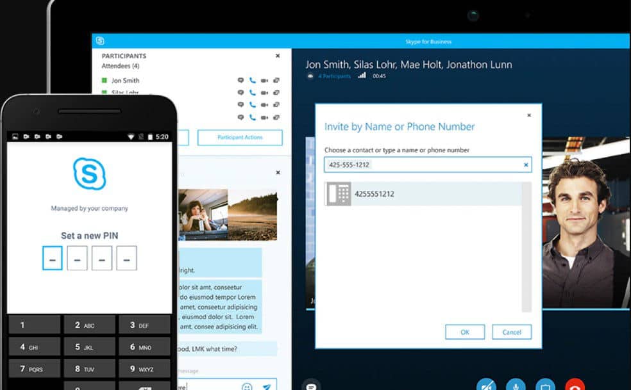This screenshot has height=390, width=631.
Task: Tap the Skype logo on the phone screen
Action: (x=89, y=174)
